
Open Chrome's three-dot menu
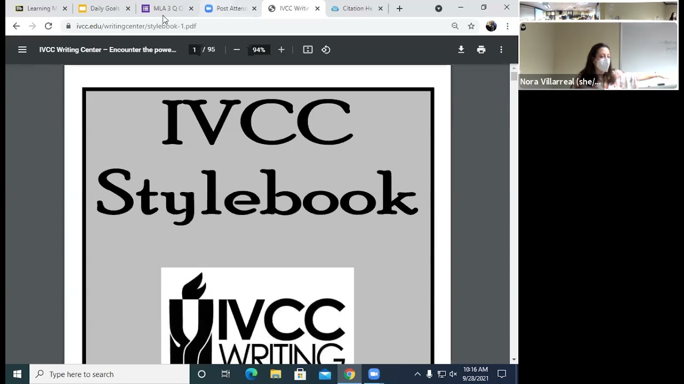[507, 26]
